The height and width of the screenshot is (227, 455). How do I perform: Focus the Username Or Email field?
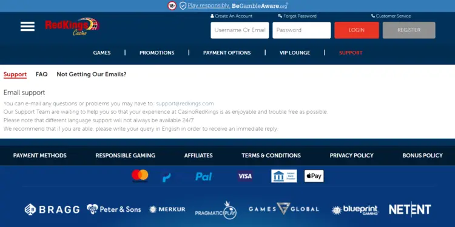tap(240, 30)
